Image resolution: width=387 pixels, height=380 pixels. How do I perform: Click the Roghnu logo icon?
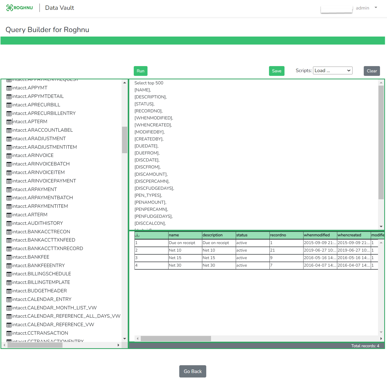click(x=9, y=8)
